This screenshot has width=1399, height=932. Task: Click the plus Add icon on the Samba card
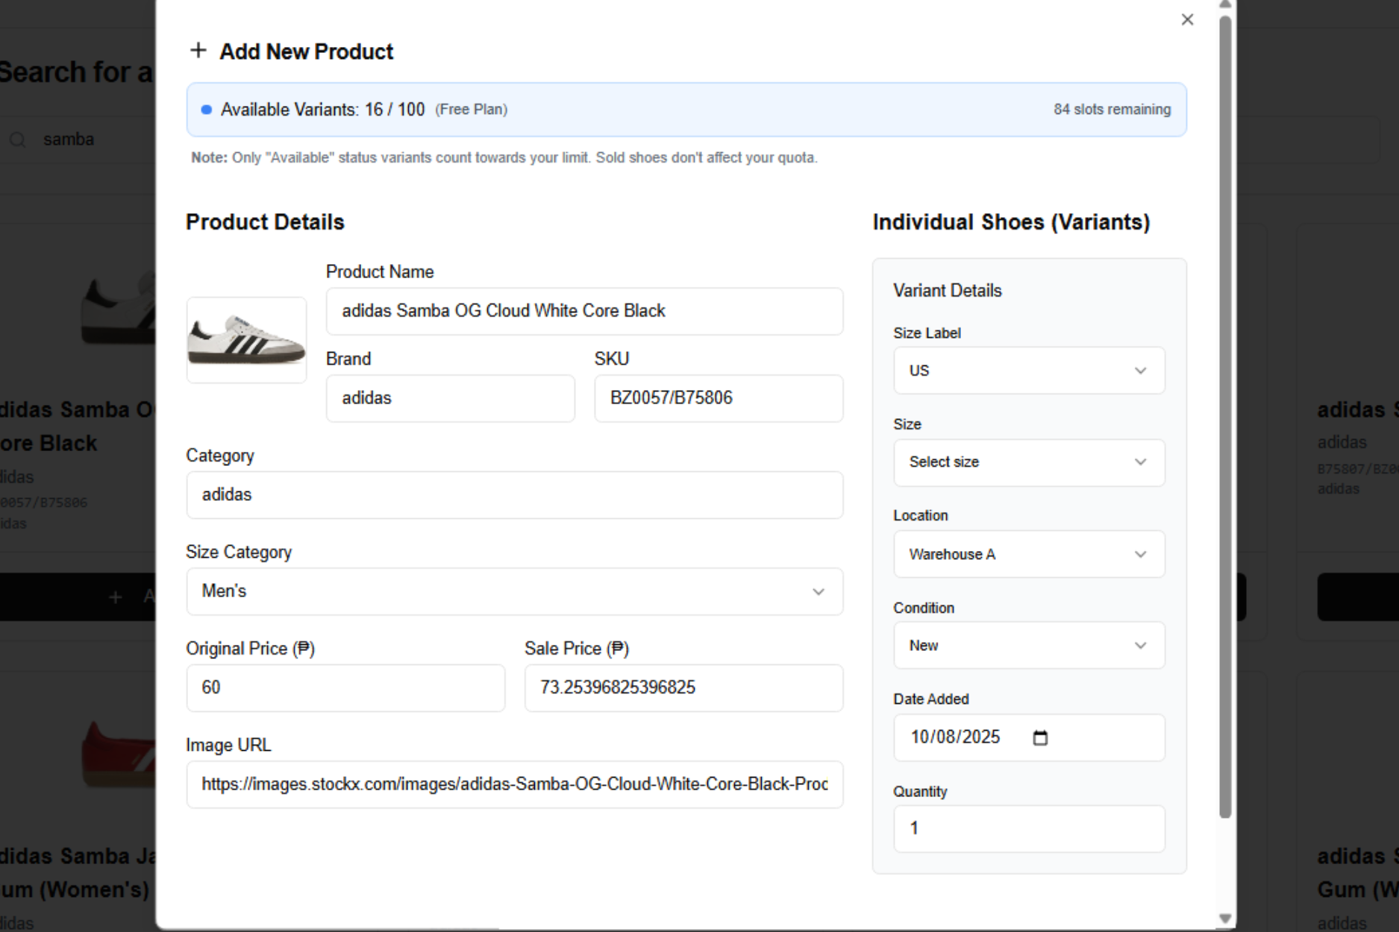(116, 596)
